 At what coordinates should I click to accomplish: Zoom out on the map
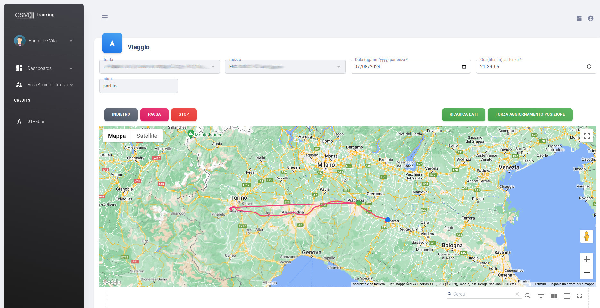(x=587, y=272)
